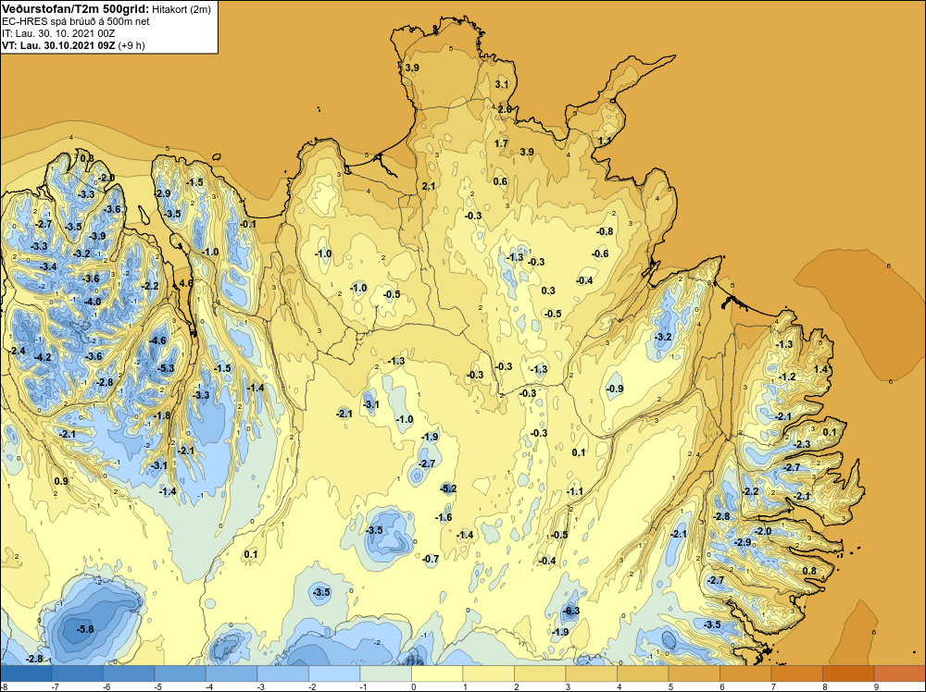Click the positive 0.3 temperature value
This screenshot has width=926, height=692.
(548, 290)
